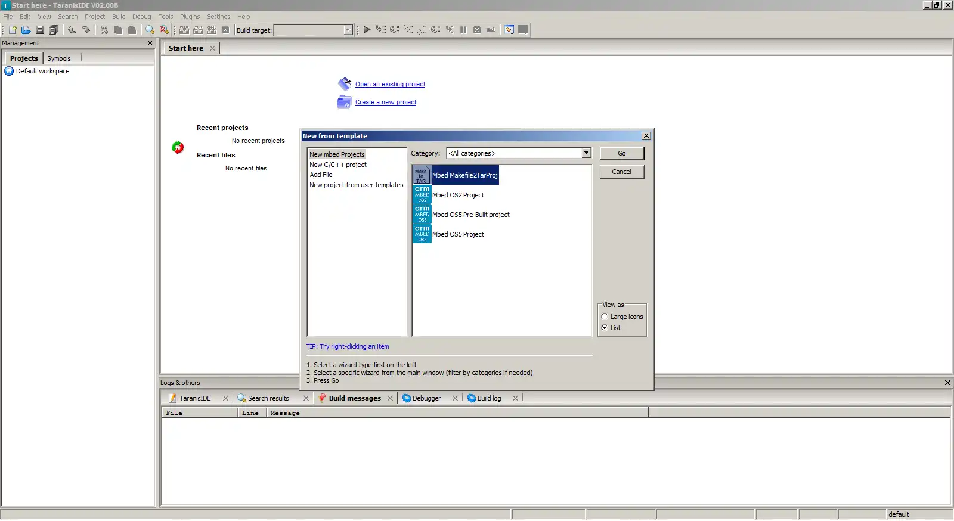This screenshot has height=521, width=954.
Task: Click the Go button in the dialog
Action: pos(622,153)
